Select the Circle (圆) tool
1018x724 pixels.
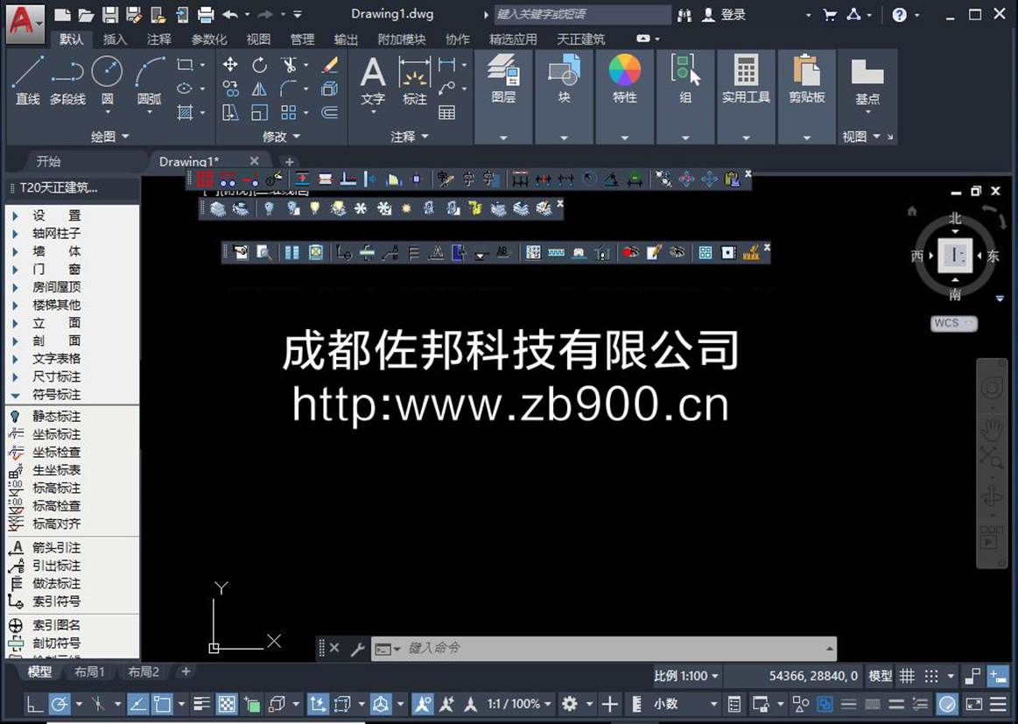coord(107,80)
